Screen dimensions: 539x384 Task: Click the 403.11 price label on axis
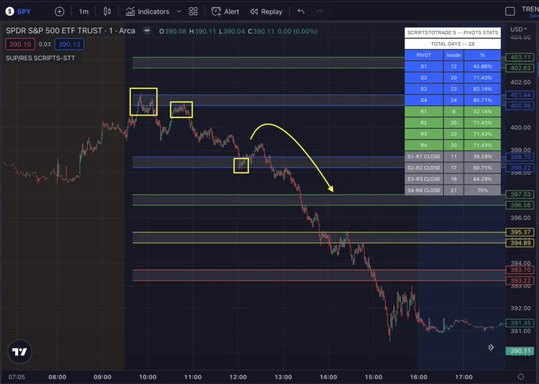pyautogui.click(x=520, y=57)
